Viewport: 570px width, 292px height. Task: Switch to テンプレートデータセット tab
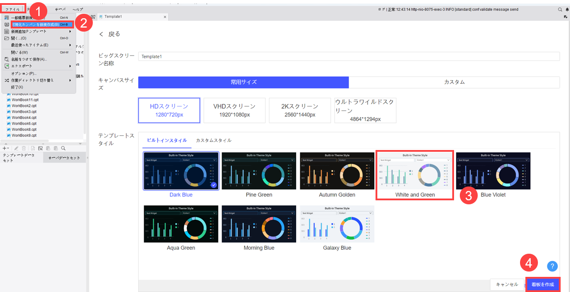coord(21,158)
